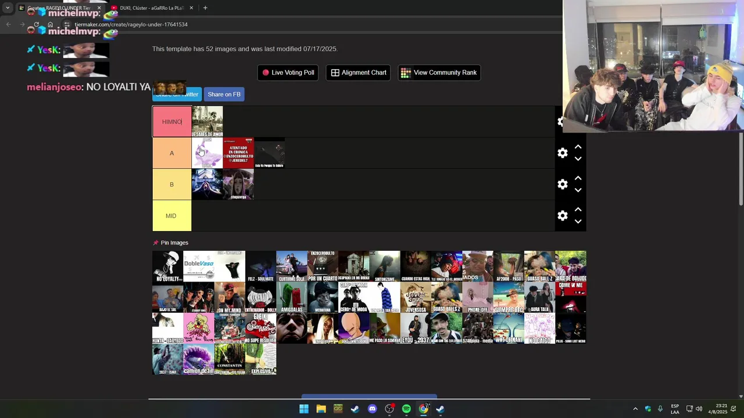This screenshot has height=418, width=744.
Task: Pick the EYOU - 2037 image
Action: (416, 329)
